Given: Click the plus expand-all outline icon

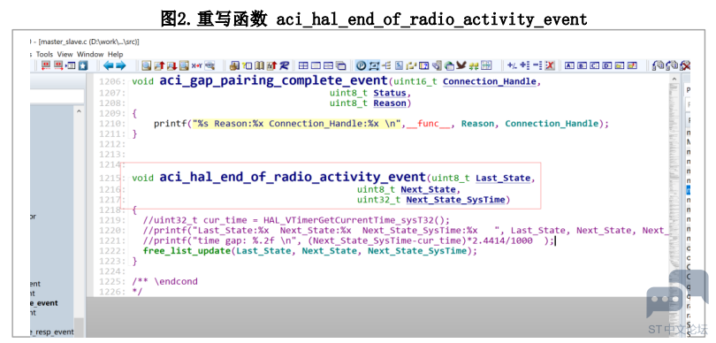Looking at the screenshot, I should tap(525, 65).
